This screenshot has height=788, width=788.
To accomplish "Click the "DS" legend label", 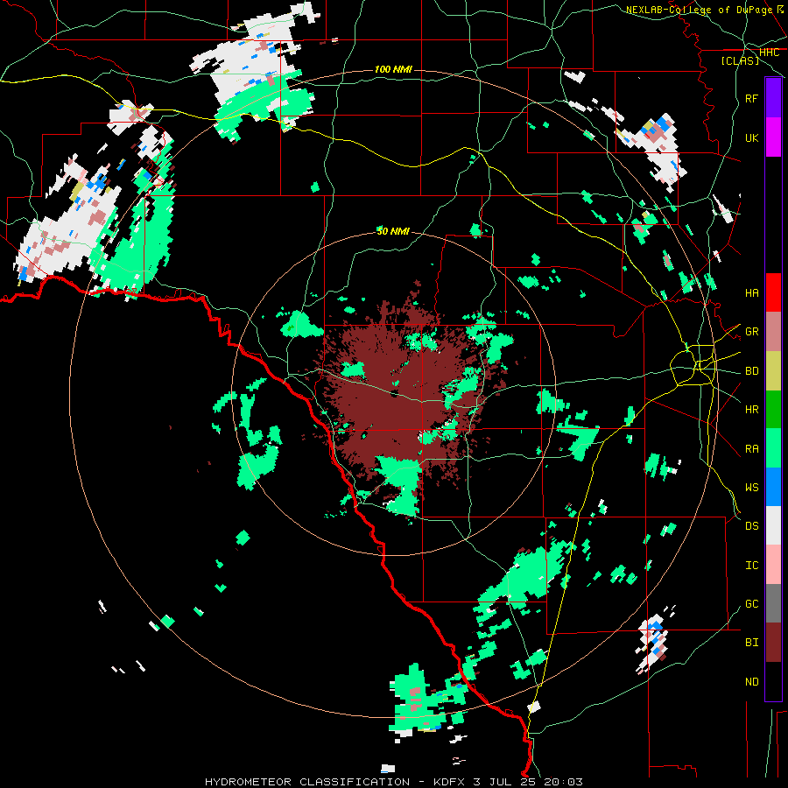I will [x=751, y=526].
